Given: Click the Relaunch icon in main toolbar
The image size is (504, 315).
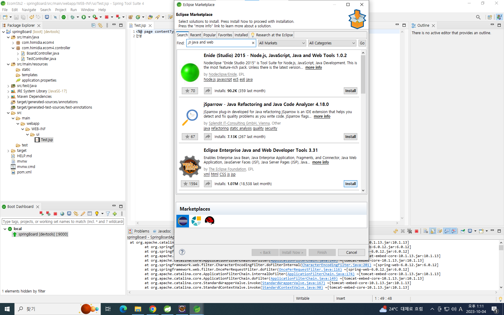Looking at the screenshot, I should tap(118, 17).
